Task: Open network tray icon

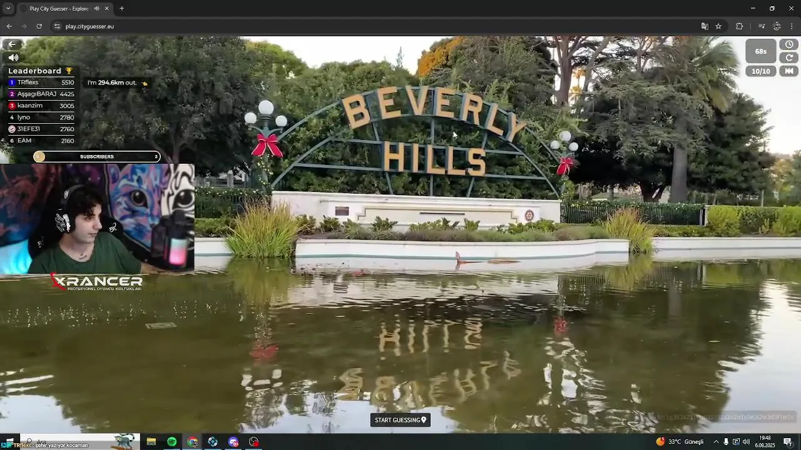Action: (736, 442)
